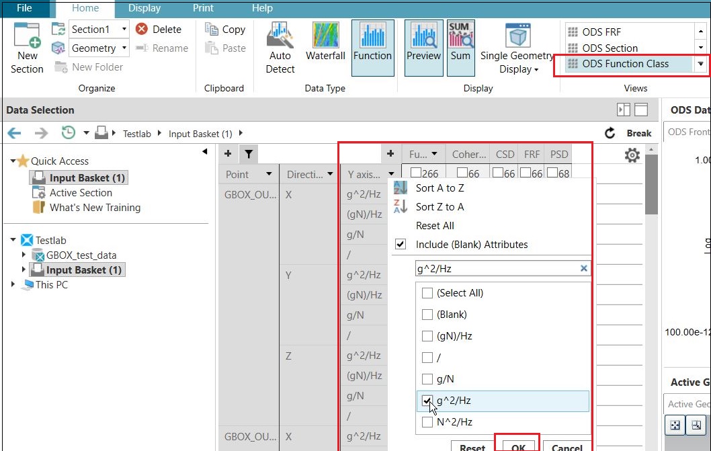This screenshot has height=451, width=711.
Task: Open the Print menu
Action: pos(202,8)
